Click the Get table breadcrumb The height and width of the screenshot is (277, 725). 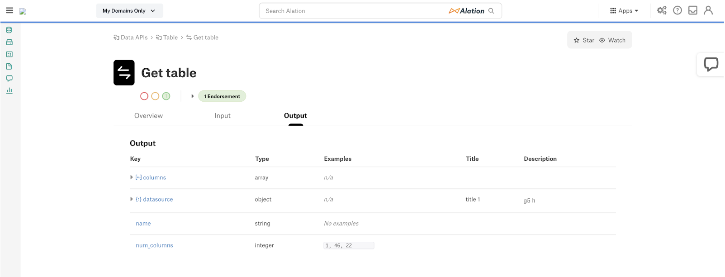(x=202, y=38)
